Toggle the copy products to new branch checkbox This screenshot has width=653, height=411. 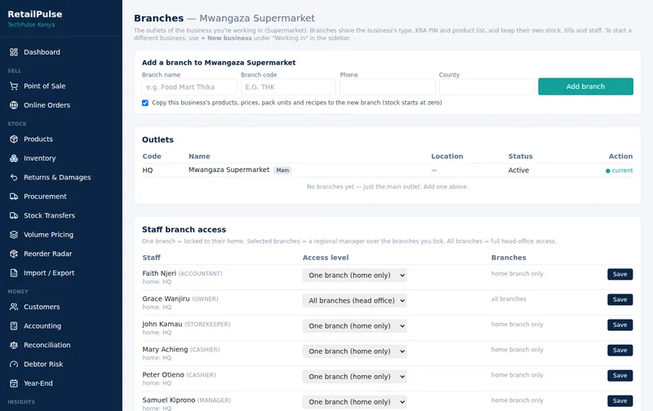tap(145, 103)
